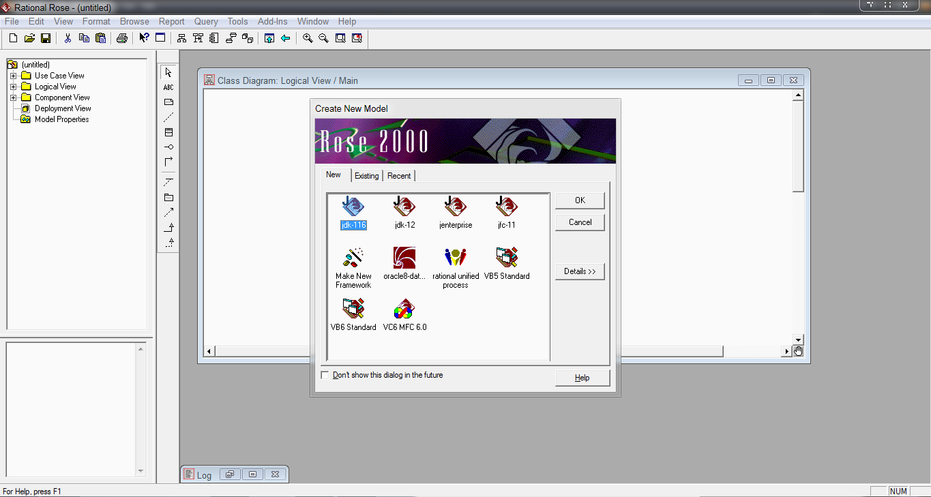Select the jdk-12 framework icon
The height and width of the screenshot is (497, 931).
pos(404,213)
